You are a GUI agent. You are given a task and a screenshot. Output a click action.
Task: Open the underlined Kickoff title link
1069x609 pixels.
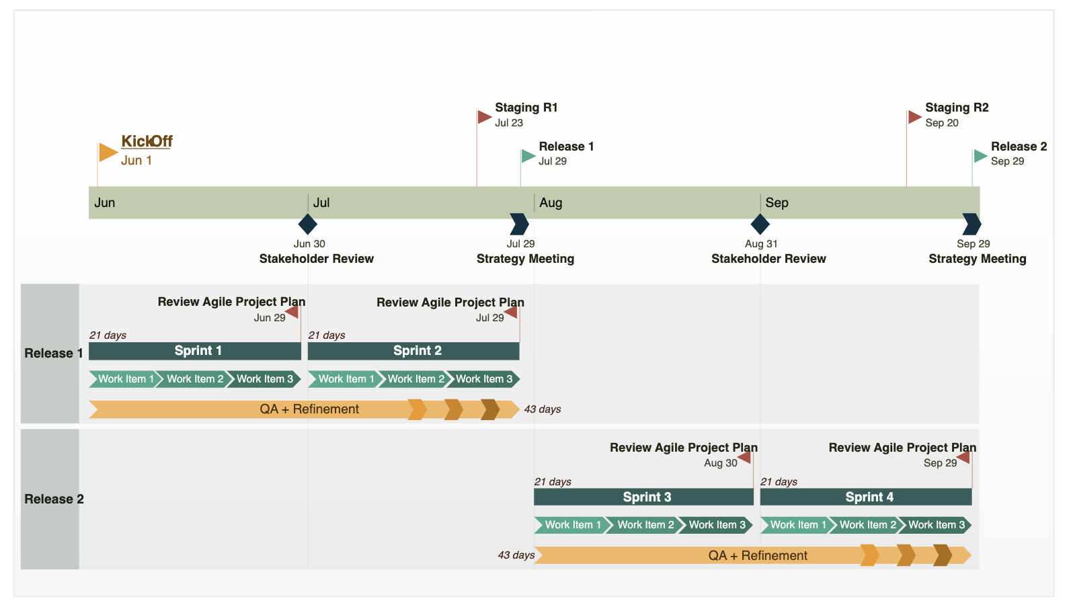147,141
